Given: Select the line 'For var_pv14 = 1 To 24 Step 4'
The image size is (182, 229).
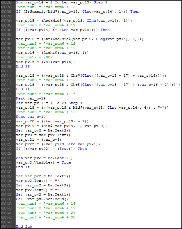Looking at the screenshot, I should click(49, 103).
